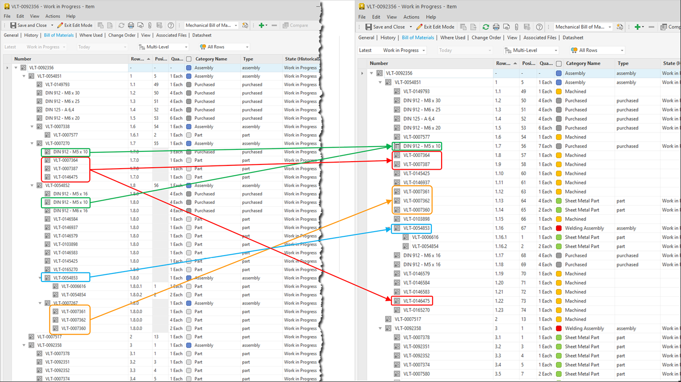
Task: Remove a row using the red minus icon
Action: click(x=274, y=25)
